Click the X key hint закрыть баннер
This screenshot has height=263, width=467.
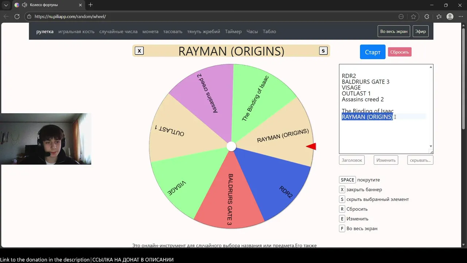(342, 190)
